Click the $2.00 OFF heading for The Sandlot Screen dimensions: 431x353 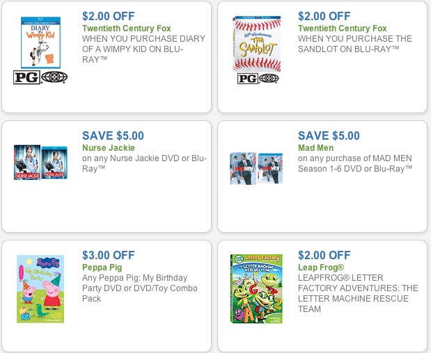point(324,16)
